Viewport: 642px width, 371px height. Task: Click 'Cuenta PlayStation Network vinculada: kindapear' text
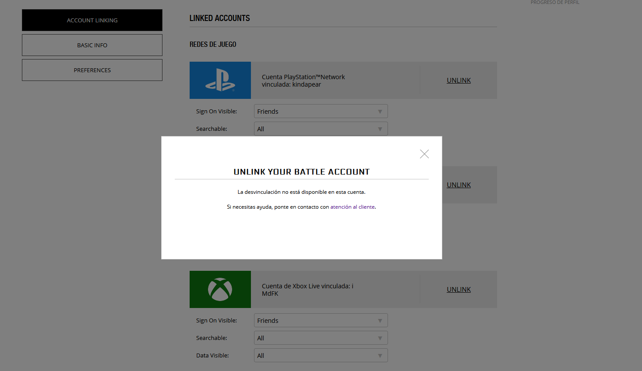pos(303,80)
